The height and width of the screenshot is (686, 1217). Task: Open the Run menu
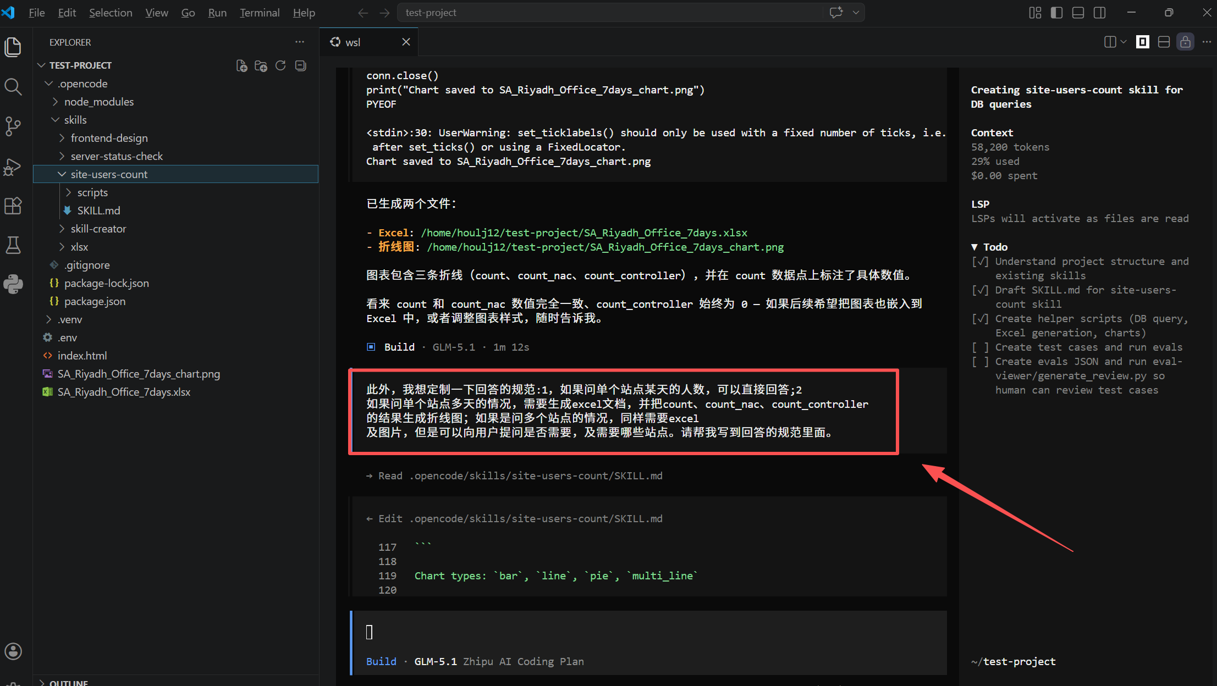pyautogui.click(x=217, y=13)
